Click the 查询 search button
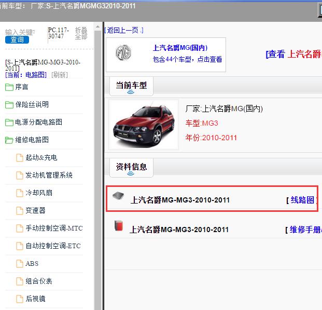The width and height of the screenshot is (322, 310). (x=17, y=39)
